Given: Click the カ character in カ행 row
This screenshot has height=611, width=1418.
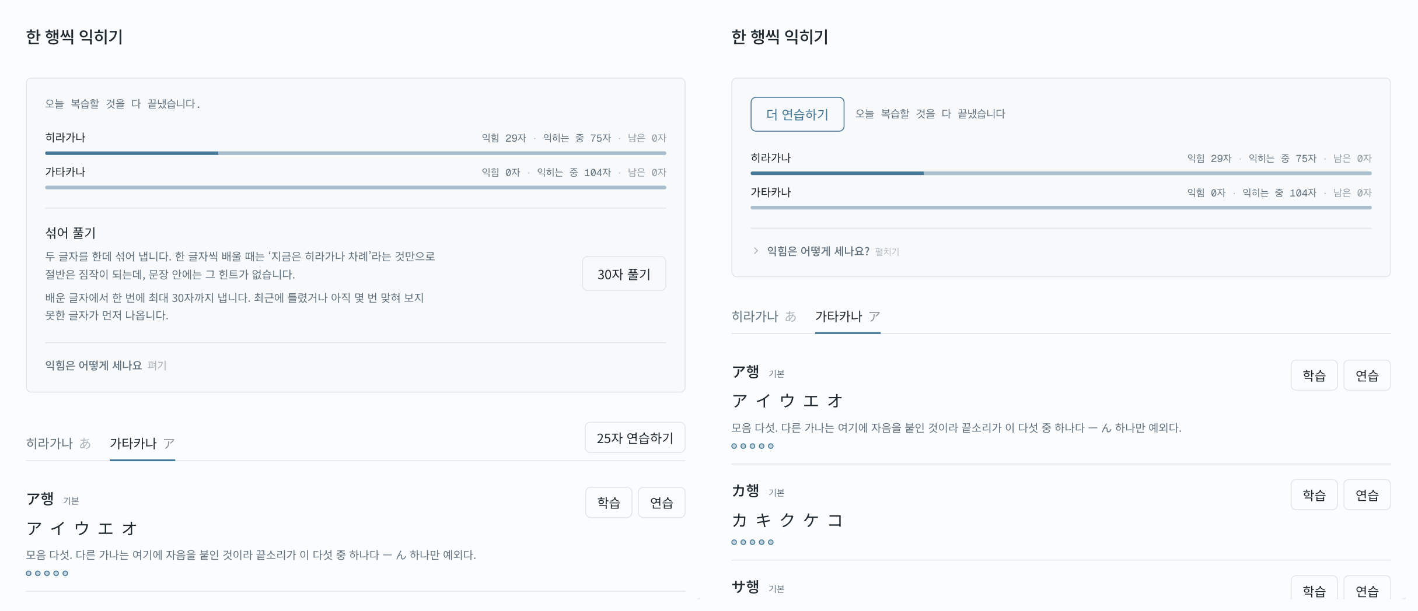Looking at the screenshot, I should point(739,520).
